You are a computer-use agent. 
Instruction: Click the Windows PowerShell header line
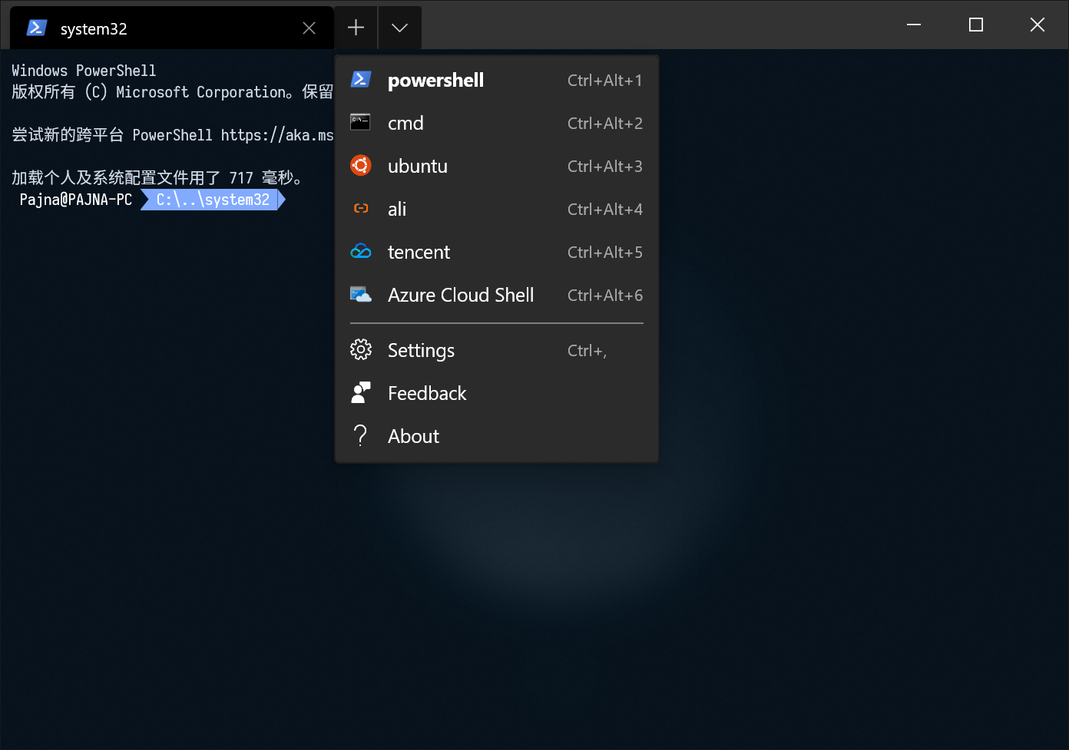tap(84, 71)
